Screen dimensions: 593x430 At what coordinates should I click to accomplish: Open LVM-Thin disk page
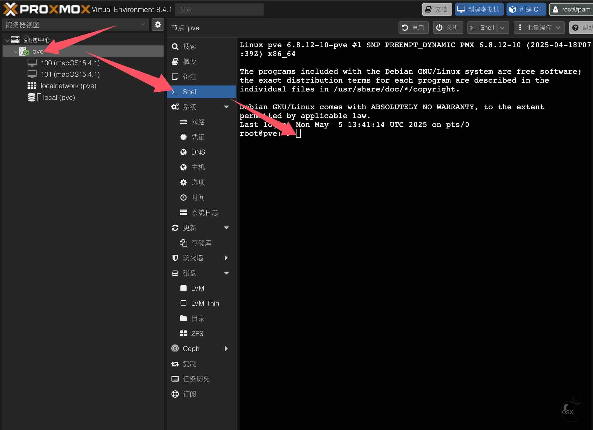point(201,303)
